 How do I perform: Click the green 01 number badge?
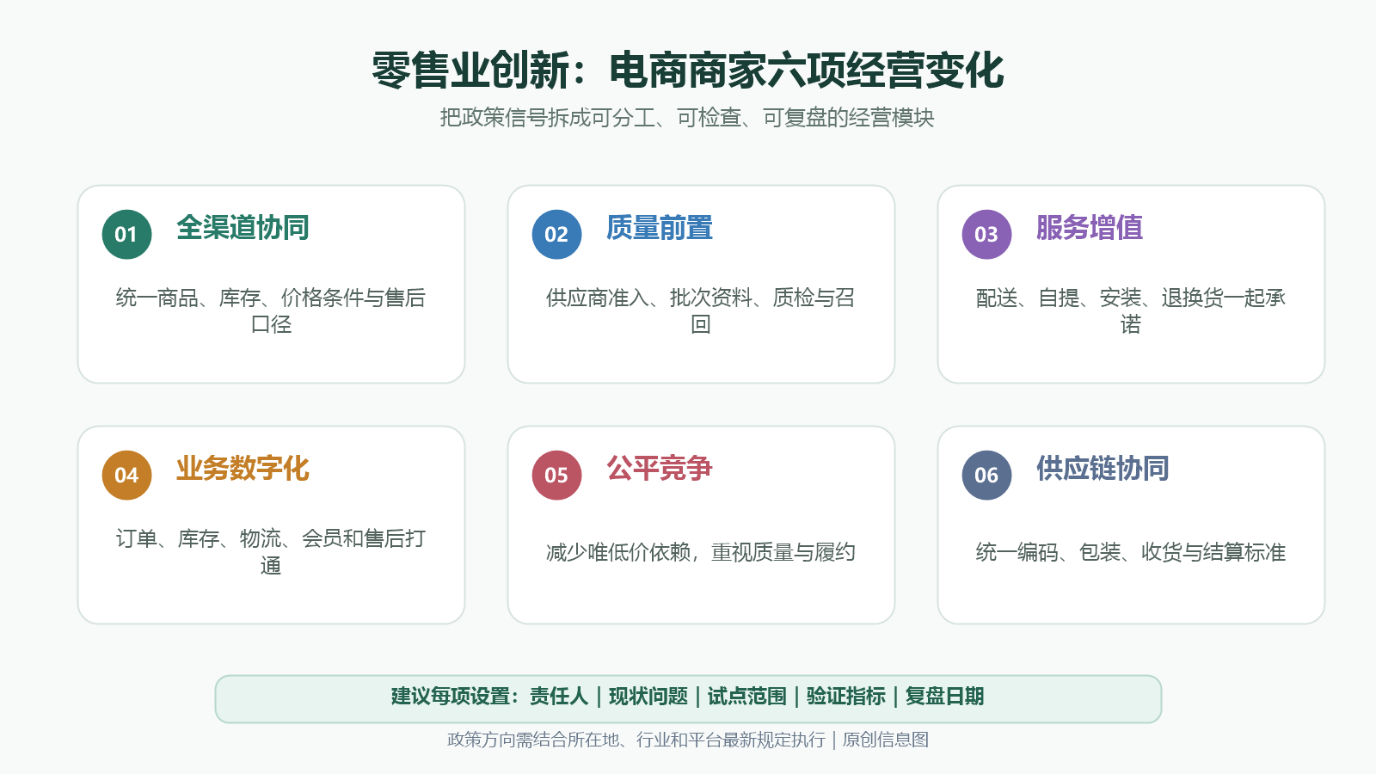pyautogui.click(x=126, y=234)
